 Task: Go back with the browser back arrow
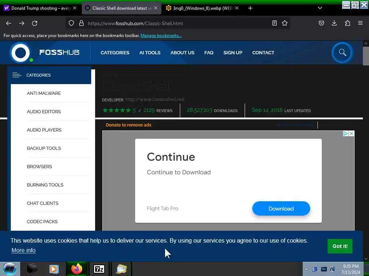pos(9,23)
